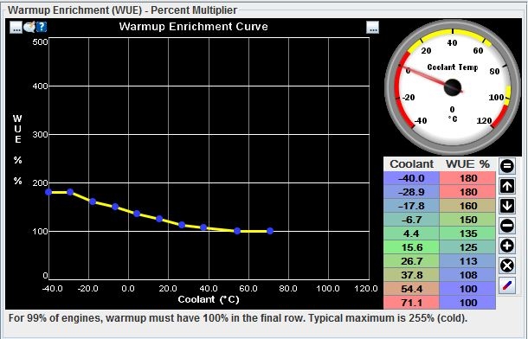Click the interpolate line icon
The height and width of the screenshot is (339, 528).
tap(506, 286)
